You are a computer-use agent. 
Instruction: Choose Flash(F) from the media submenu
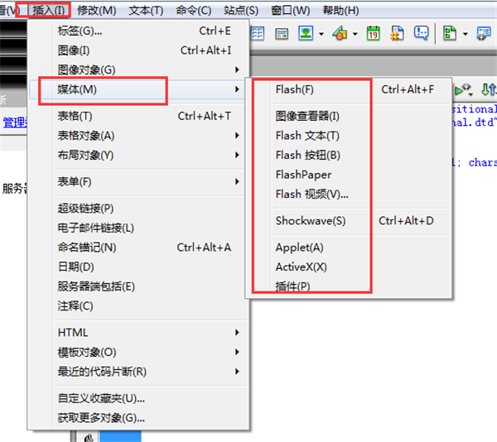click(x=294, y=89)
